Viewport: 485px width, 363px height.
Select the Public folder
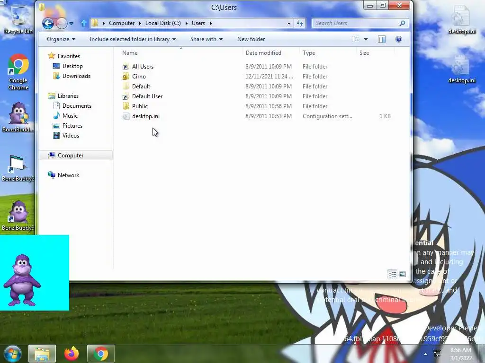tap(140, 106)
